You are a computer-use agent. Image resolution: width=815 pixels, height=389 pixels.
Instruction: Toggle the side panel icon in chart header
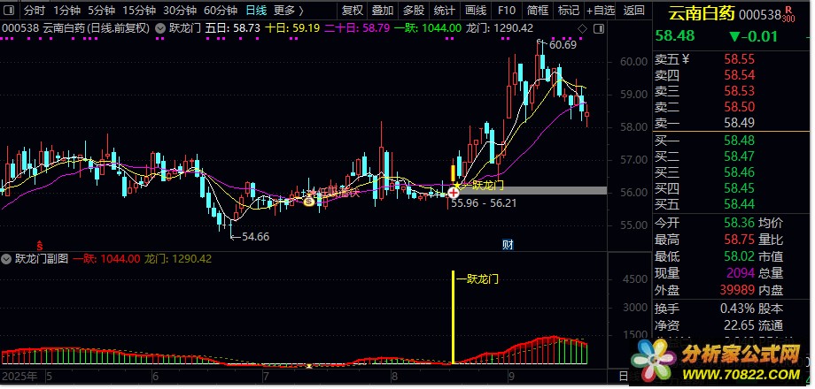pyautogui.click(x=599, y=28)
